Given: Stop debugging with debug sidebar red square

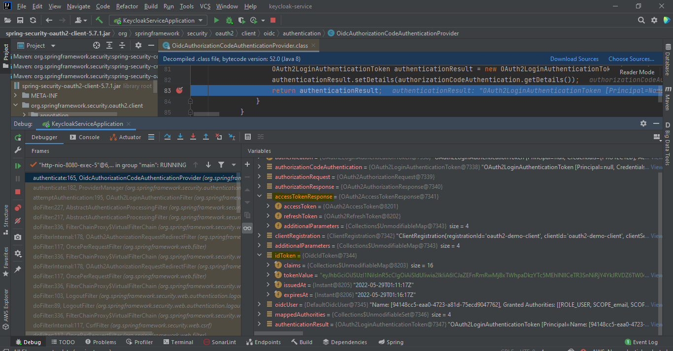Looking at the screenshot, I should coord(18,192).
